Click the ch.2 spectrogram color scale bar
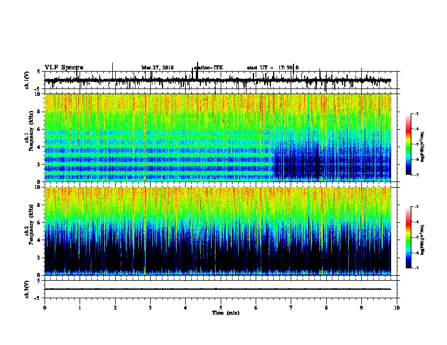The image size is (447, 345). pyautogui.click(x=409, y=237)
